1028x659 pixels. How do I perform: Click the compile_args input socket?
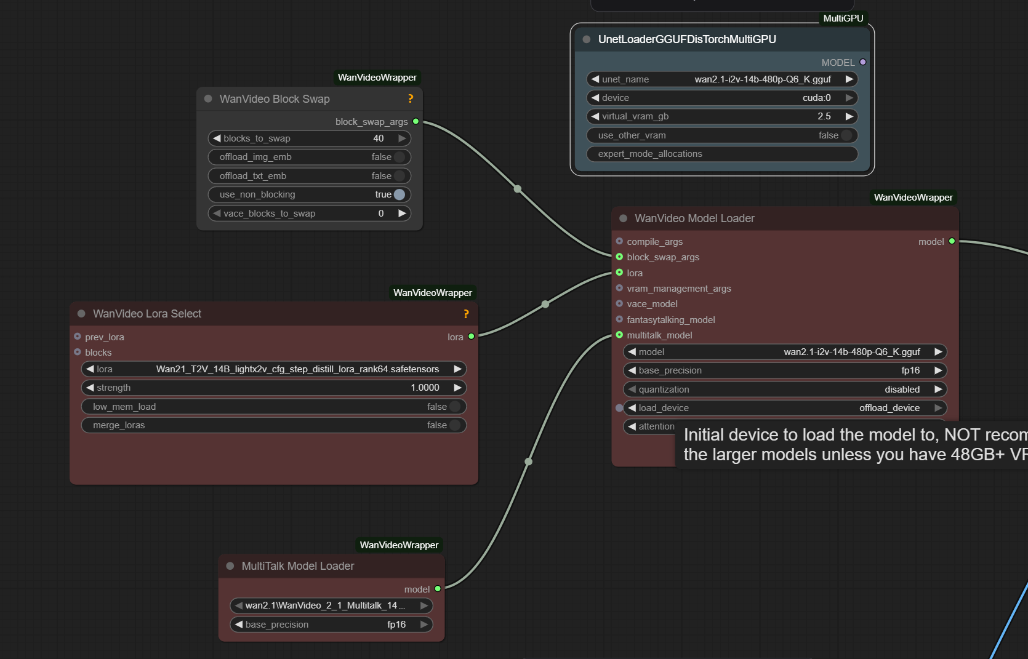coord(619,241)
